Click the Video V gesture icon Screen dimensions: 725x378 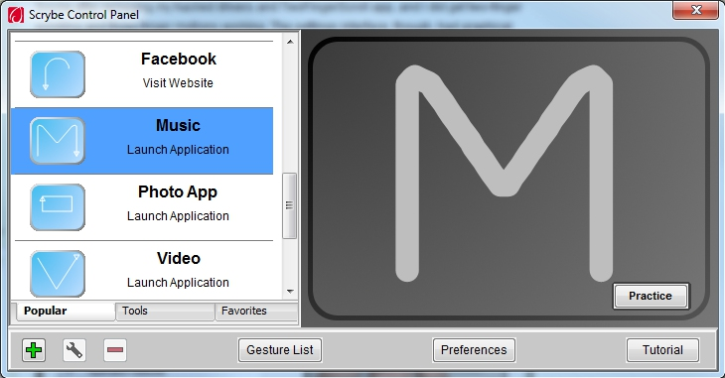point(58,273)
